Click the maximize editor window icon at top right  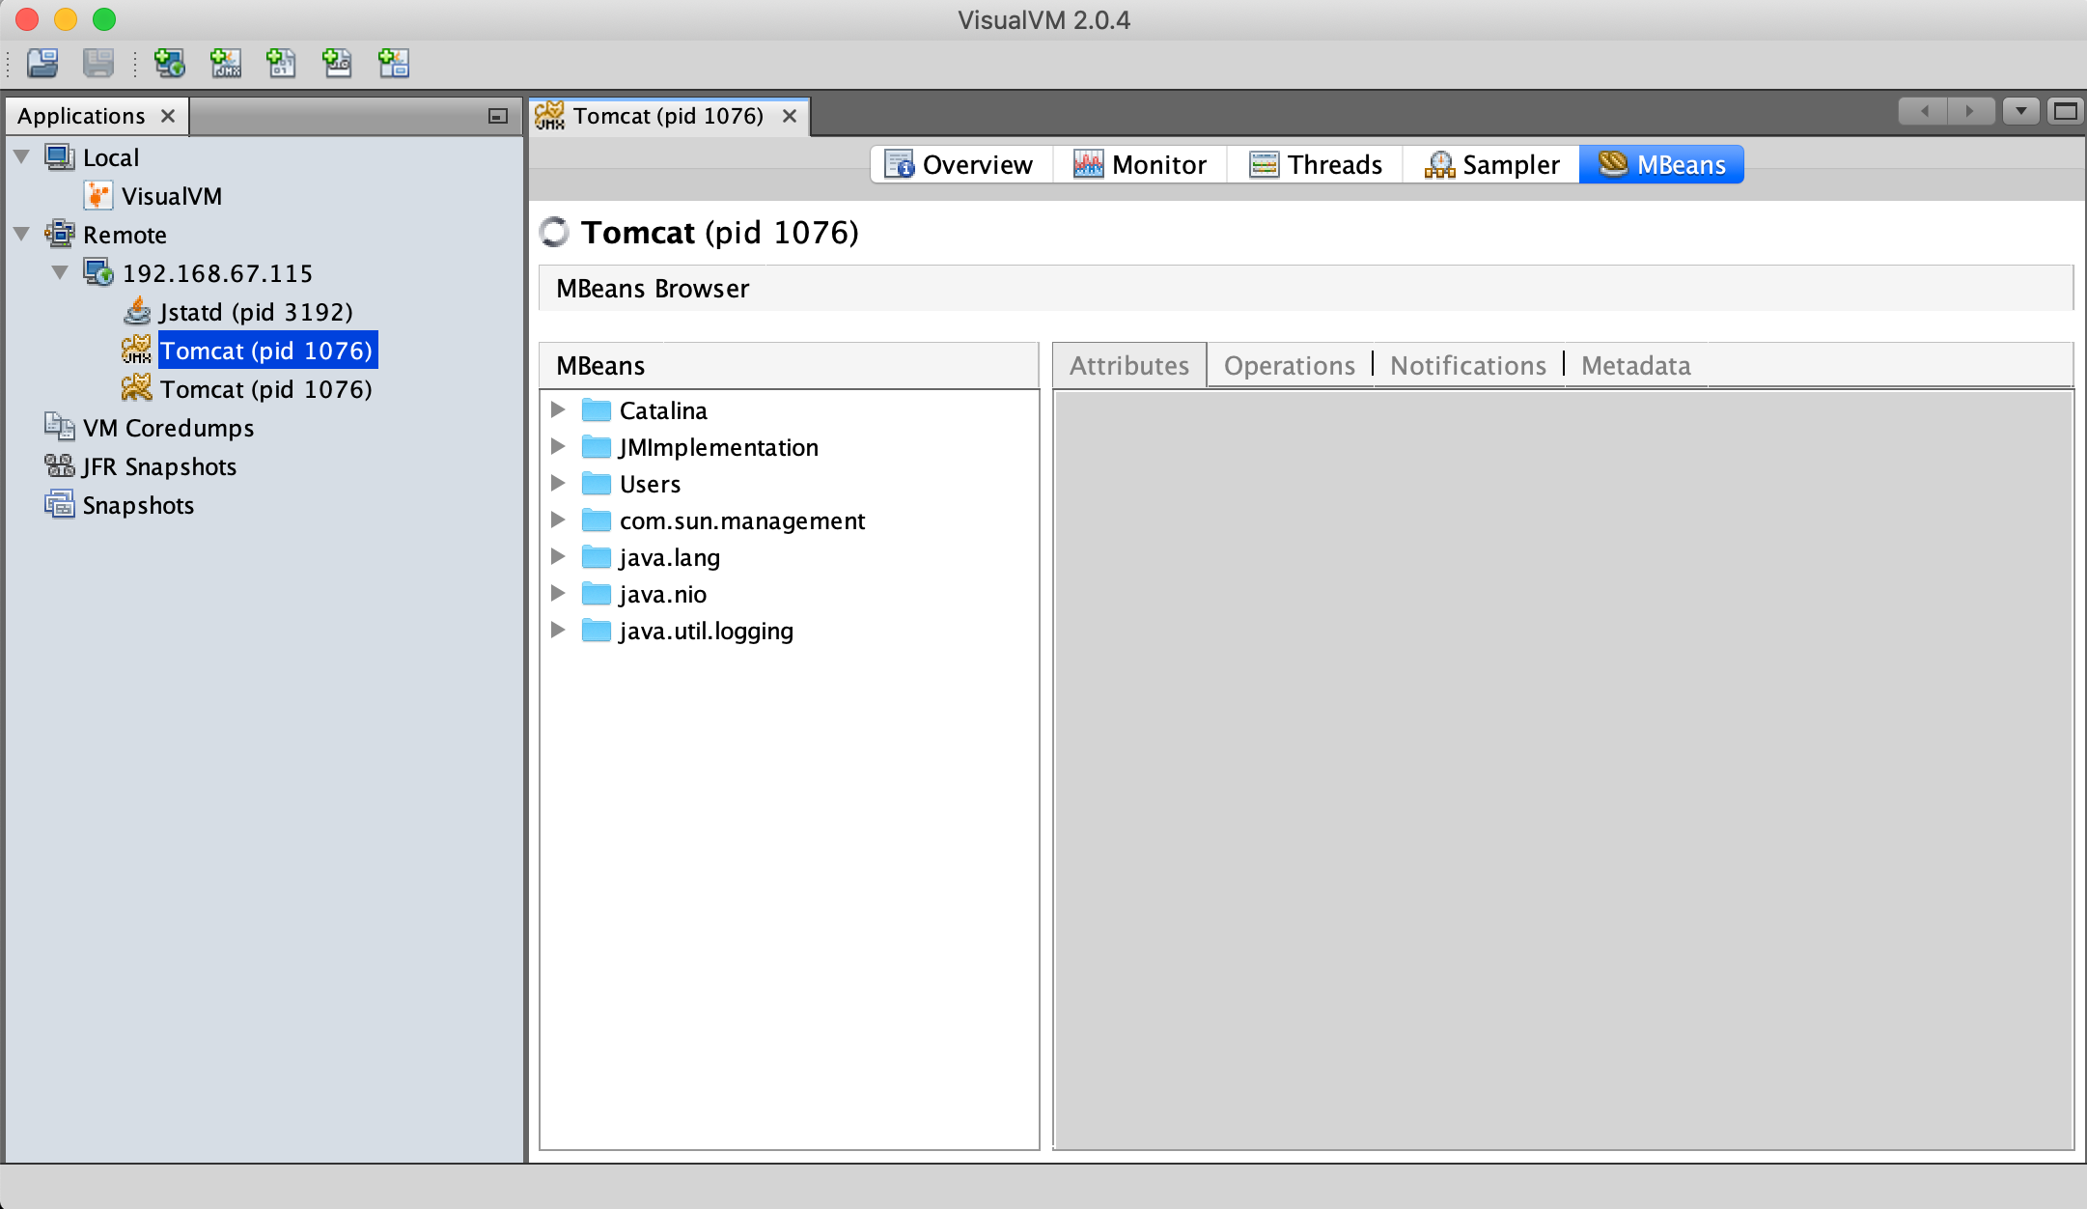tap(2065, 112)
